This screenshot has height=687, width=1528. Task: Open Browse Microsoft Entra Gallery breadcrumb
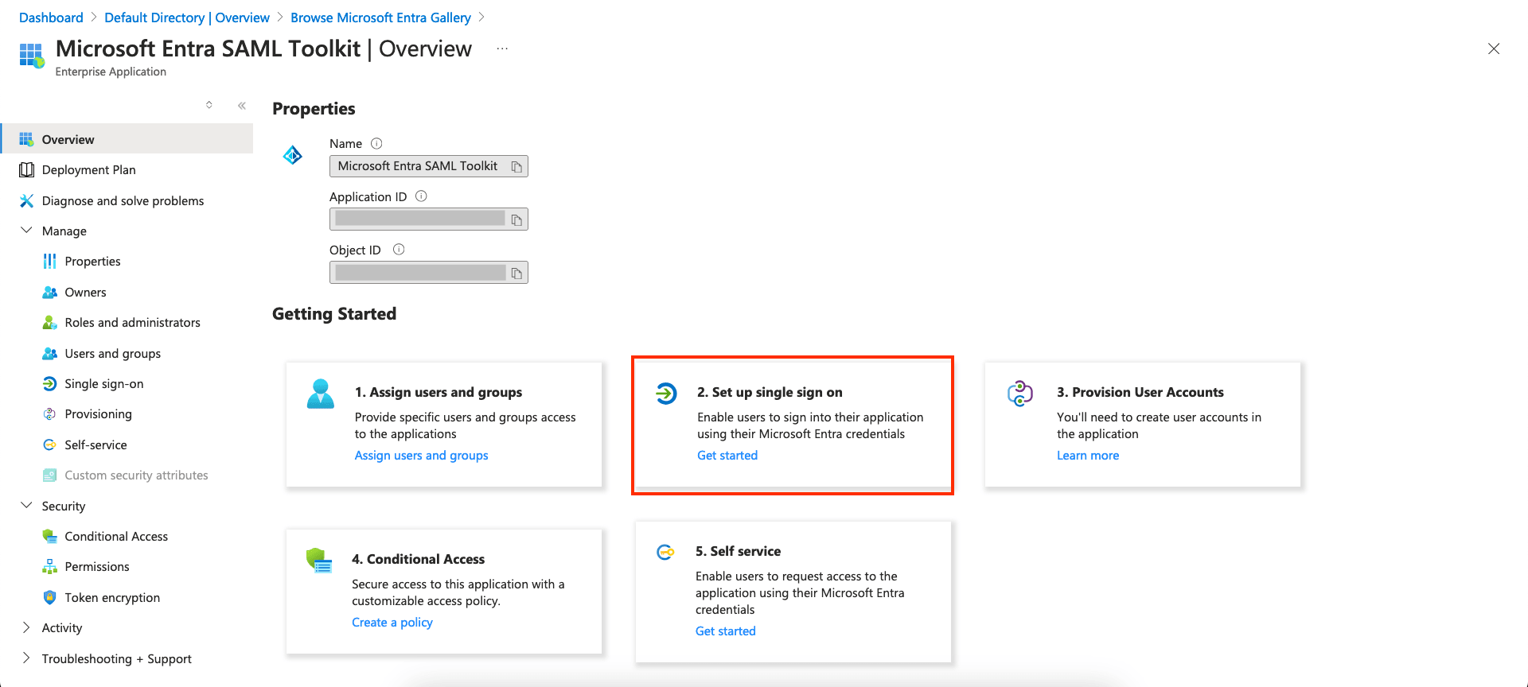pyautogui.click(x=380, y=17)
